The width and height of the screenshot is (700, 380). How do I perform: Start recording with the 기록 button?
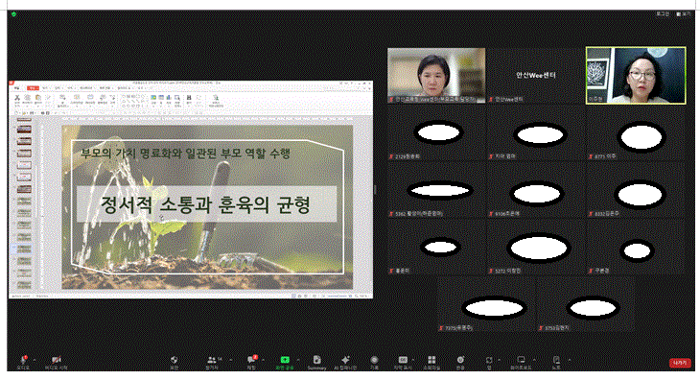[374, 362]
